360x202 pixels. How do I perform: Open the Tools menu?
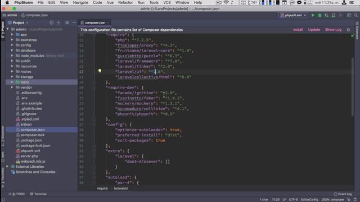[154, 2]
